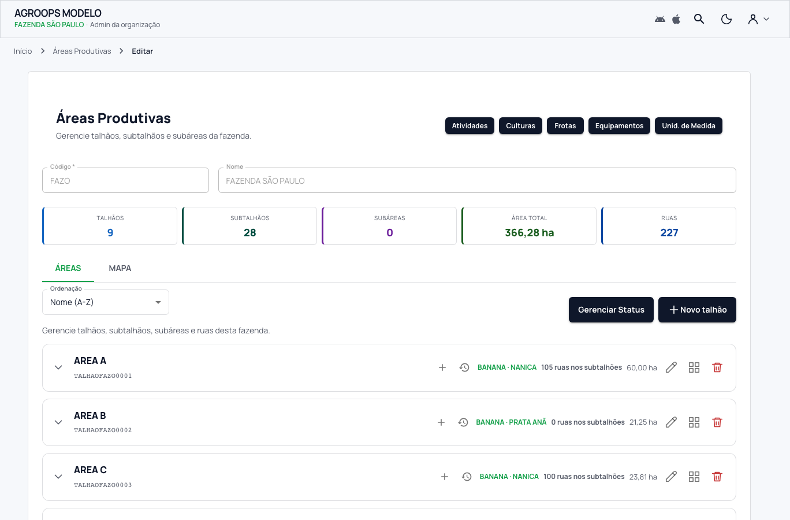
Task: Click the 60,00 ha value
Action: point(642,368)
